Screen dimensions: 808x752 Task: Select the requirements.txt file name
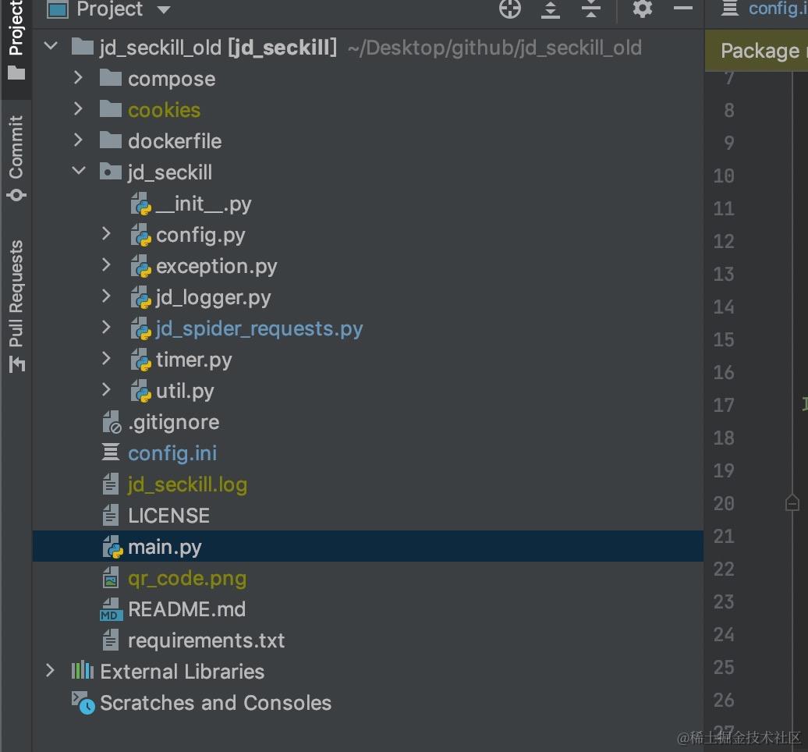(206, 640)
